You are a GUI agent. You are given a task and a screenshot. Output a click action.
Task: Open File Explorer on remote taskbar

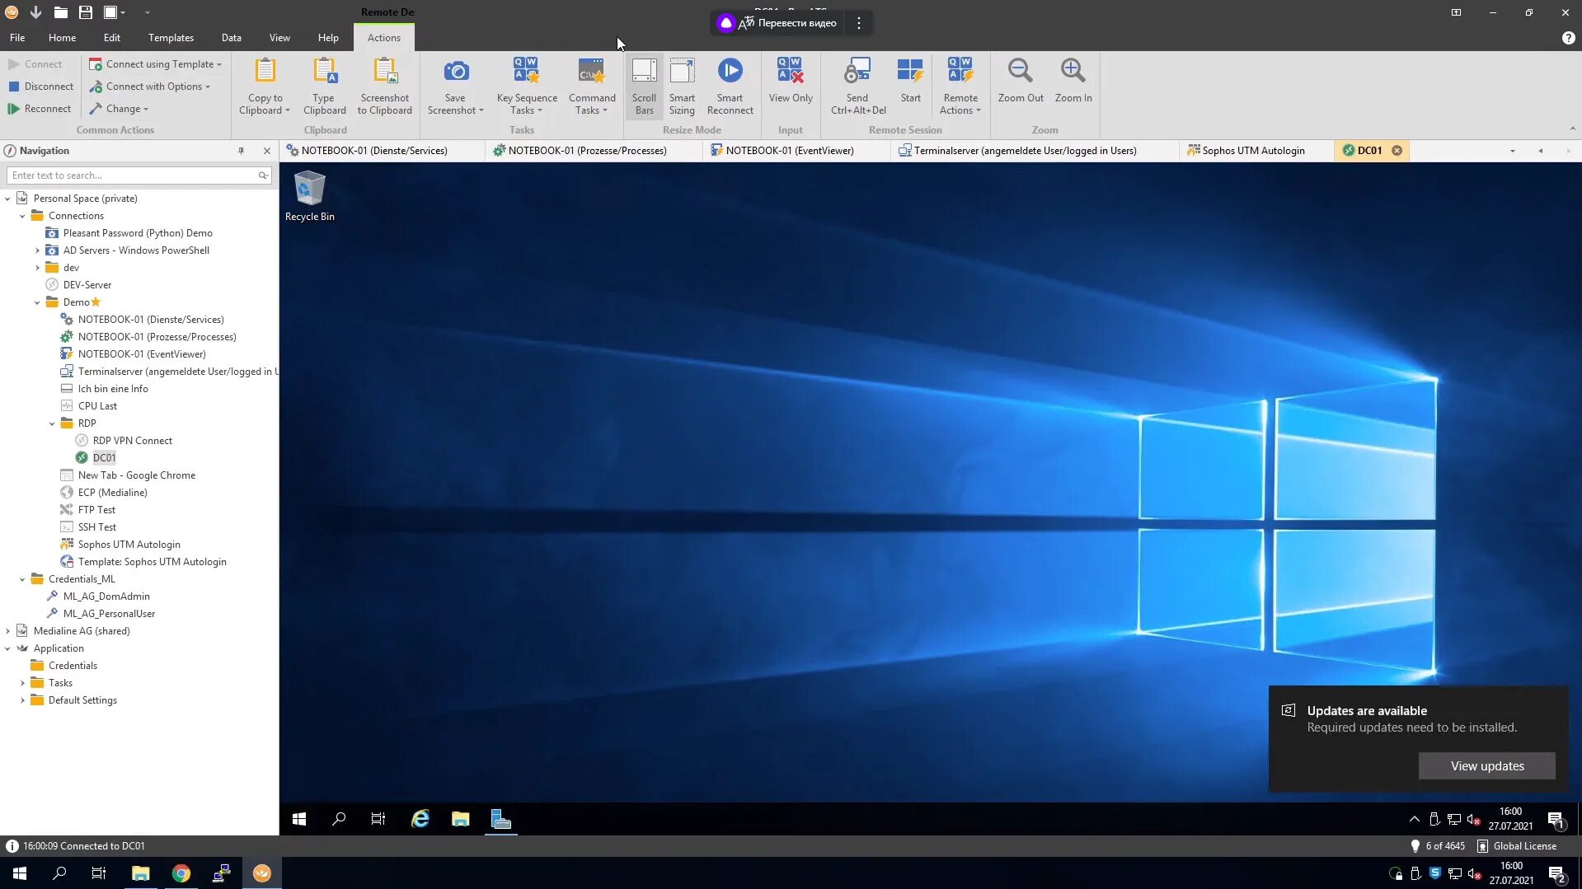tap(460, 819)
